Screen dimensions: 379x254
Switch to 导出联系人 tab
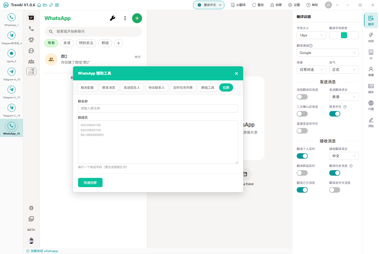(x=157, y=88)
